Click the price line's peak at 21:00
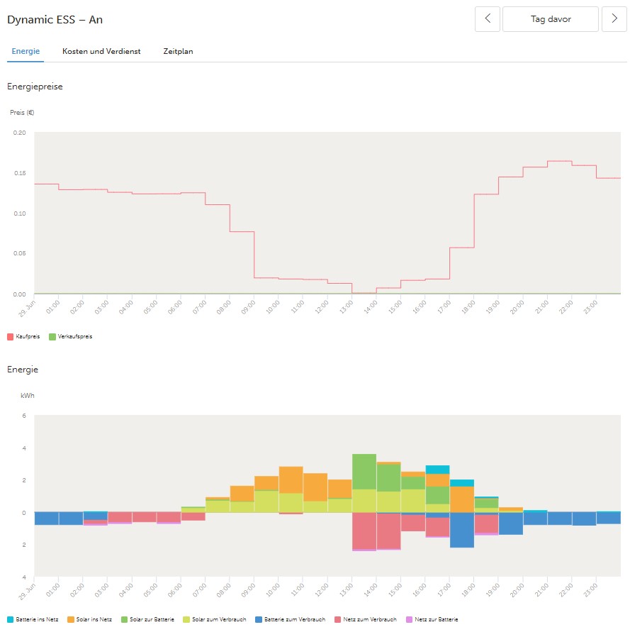630x632 pixels. 560,161
